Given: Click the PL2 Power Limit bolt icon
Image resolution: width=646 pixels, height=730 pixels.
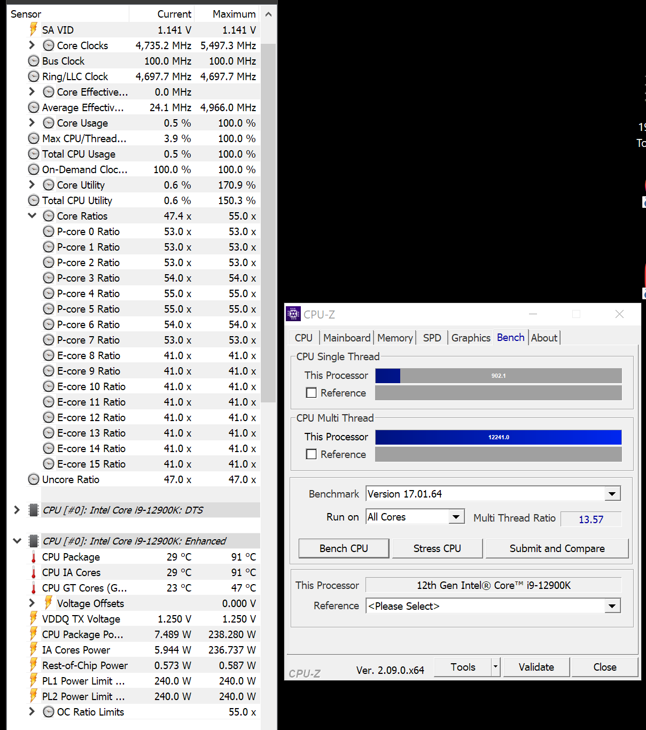Looking at the screenshot, I should click(x=33, y=696).
